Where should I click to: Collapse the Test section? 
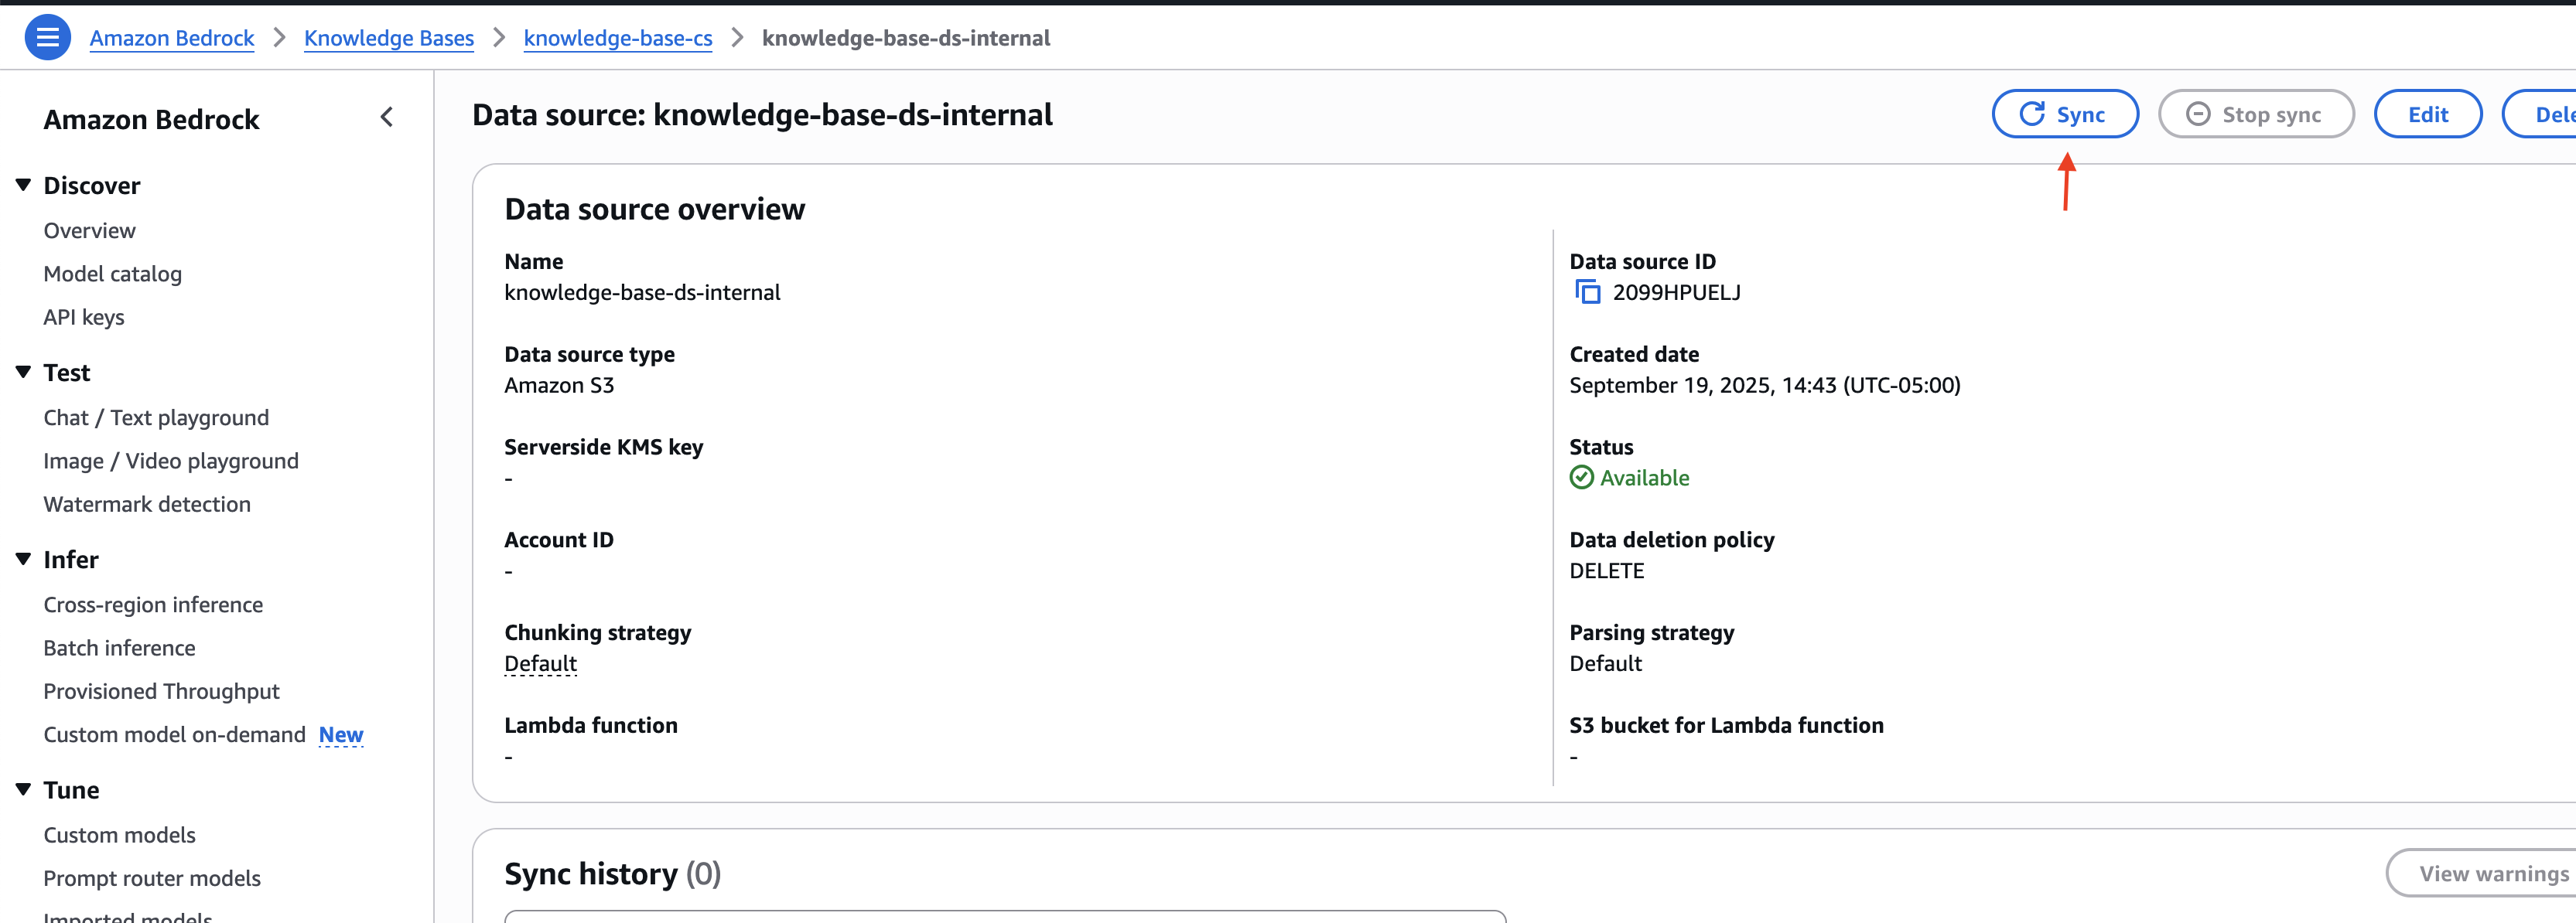click(x=24, y=372)
